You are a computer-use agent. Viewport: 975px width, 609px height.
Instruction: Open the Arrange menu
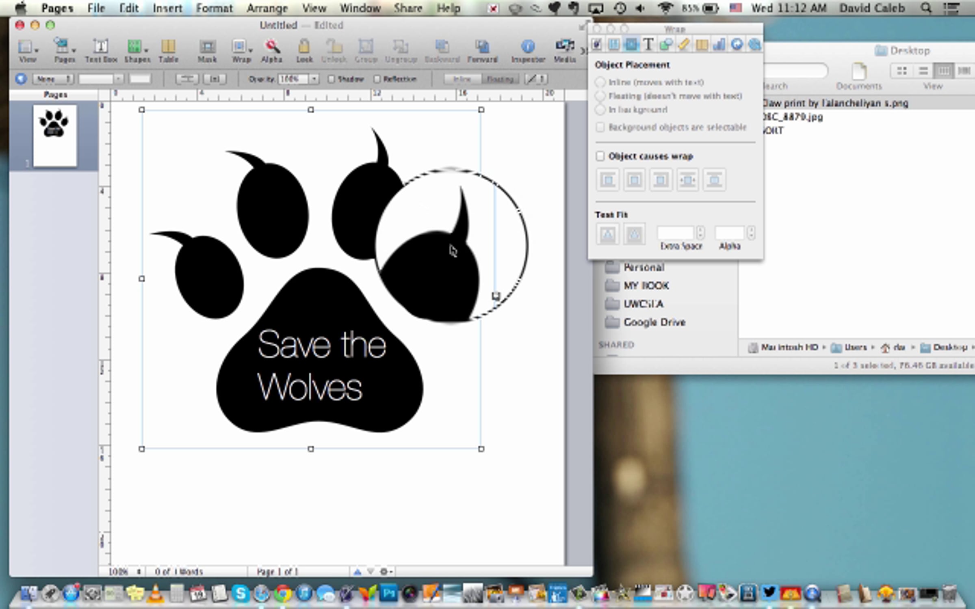267,8
